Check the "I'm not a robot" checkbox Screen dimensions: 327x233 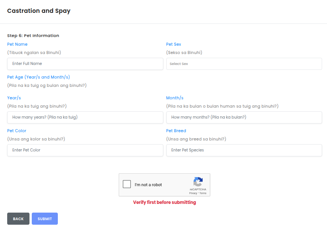pyautogui.click(x=127, y=184)
